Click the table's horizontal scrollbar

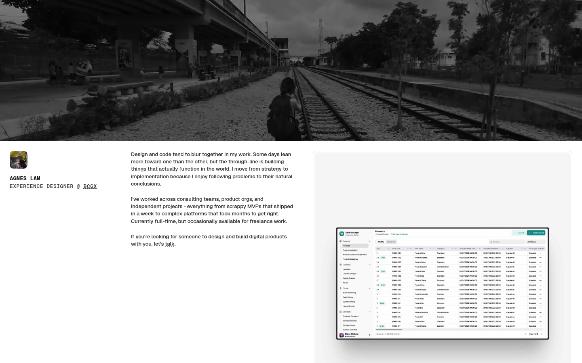[389, 330]
